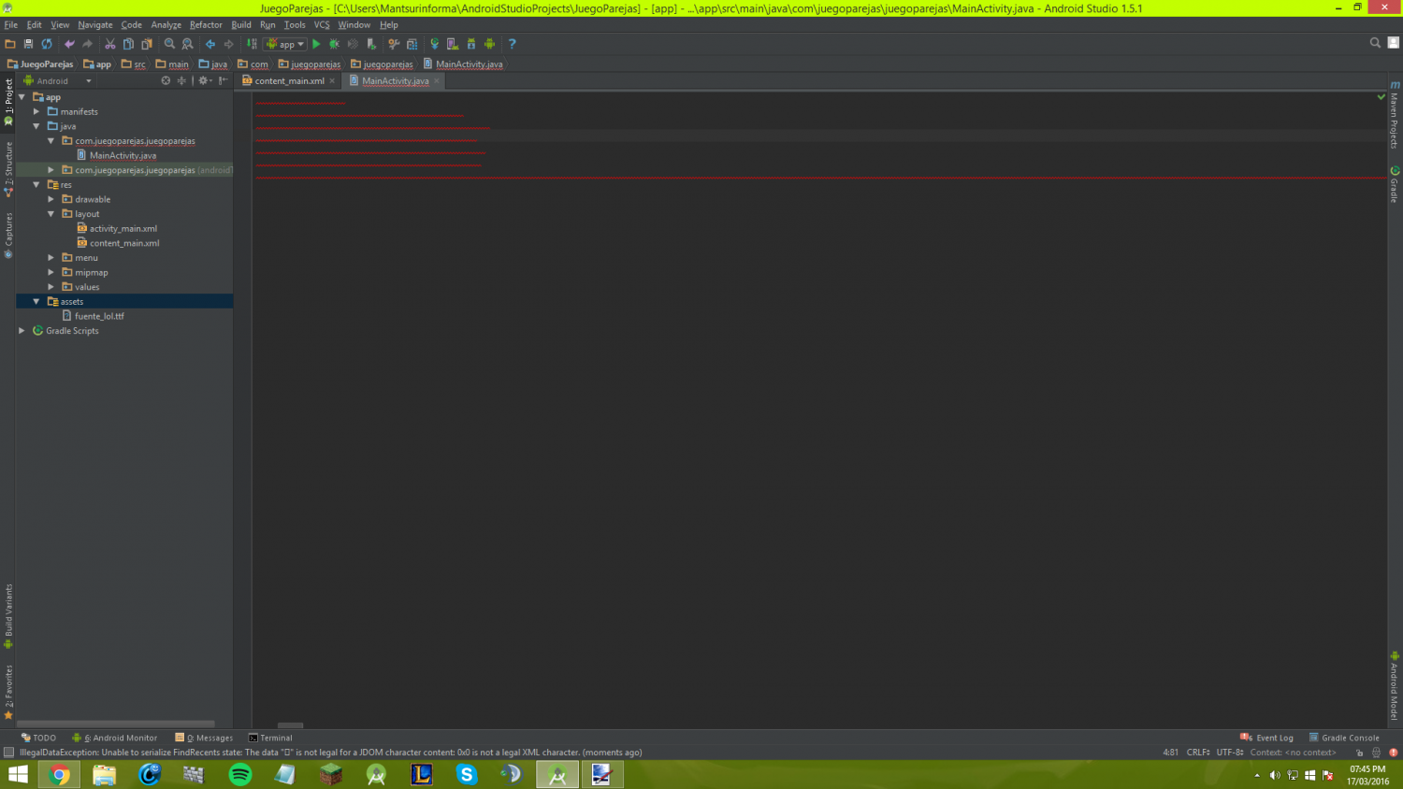This screenshot has height=789, width=1403.
Task: Open the TODO tool window
Action: 38,738
